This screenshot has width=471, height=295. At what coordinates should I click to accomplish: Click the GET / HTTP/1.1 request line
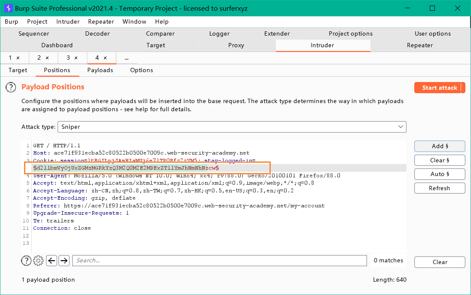(57, 146)
